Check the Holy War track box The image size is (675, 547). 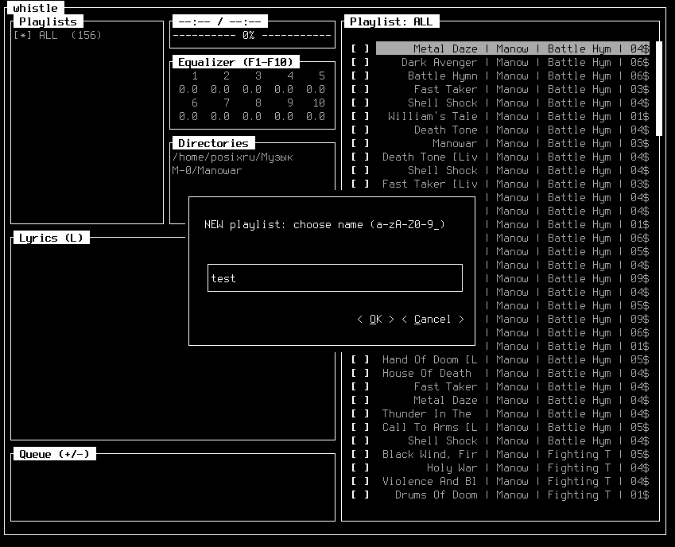click(x=360, y=467)
